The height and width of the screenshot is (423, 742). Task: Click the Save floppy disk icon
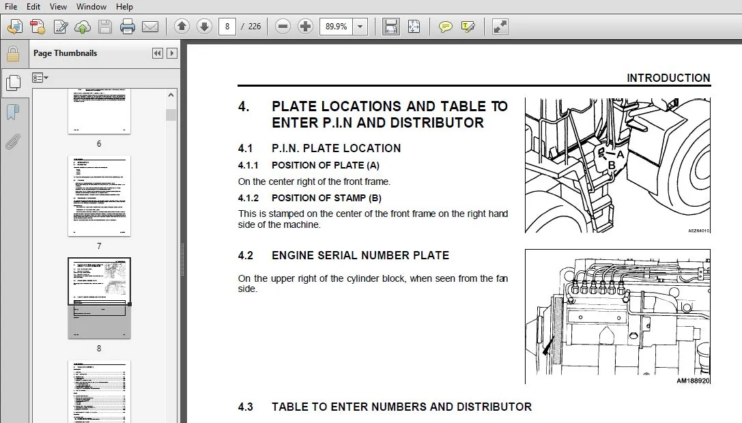(105, 27)
